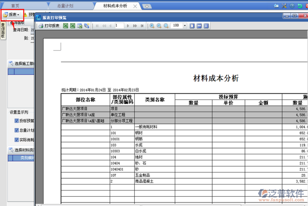The image size is (308, 206).
Task: Click the zoom percentage field showing 100
Action: click(x=177, y=25)
